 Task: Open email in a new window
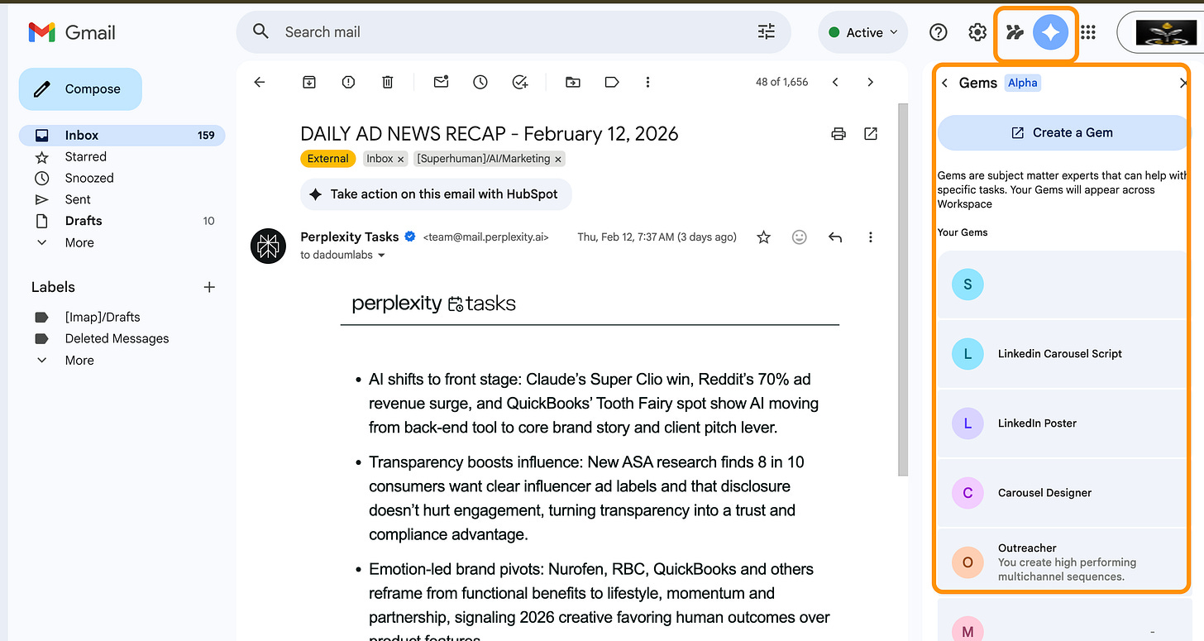click(871, 134)
